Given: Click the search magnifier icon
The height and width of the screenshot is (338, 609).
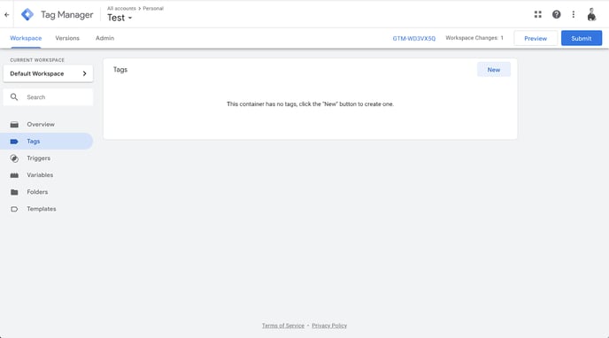Looking at the screenshot, I should (14, 97).
